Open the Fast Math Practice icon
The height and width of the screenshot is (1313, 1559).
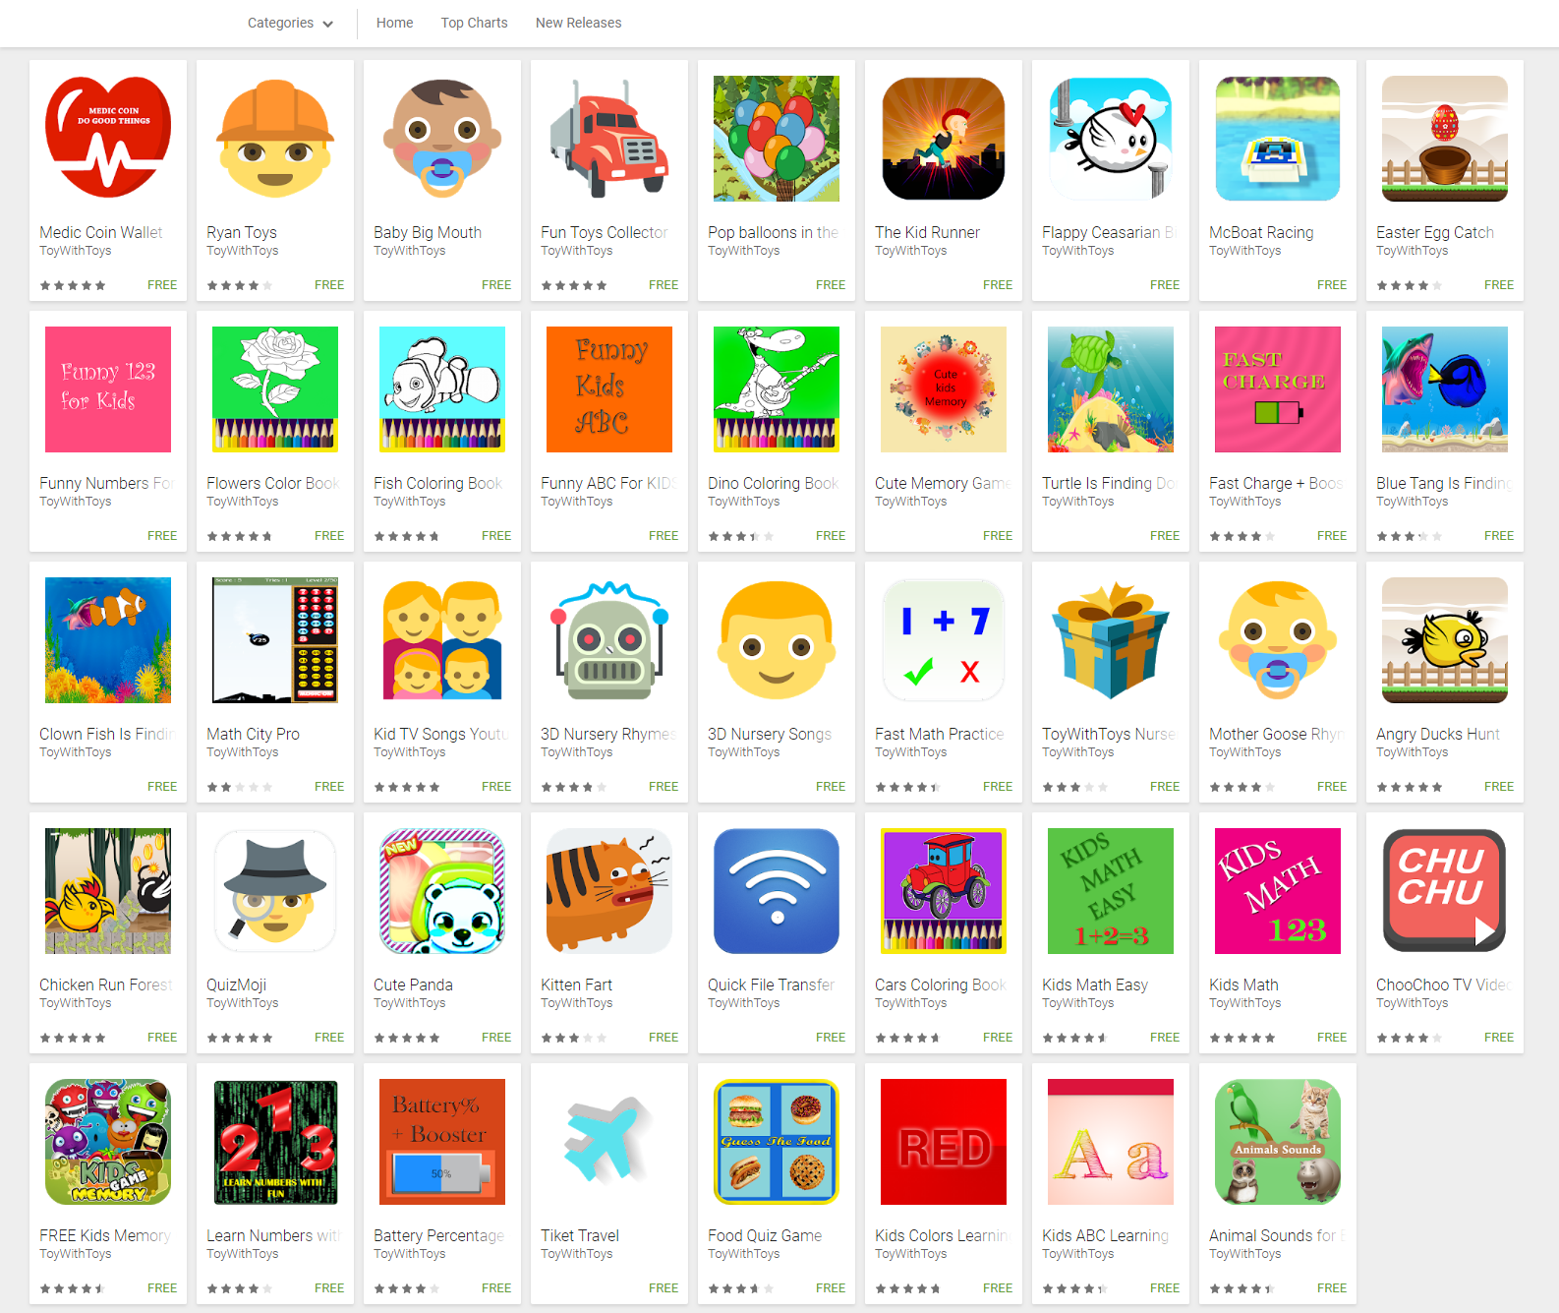[944, 640]
